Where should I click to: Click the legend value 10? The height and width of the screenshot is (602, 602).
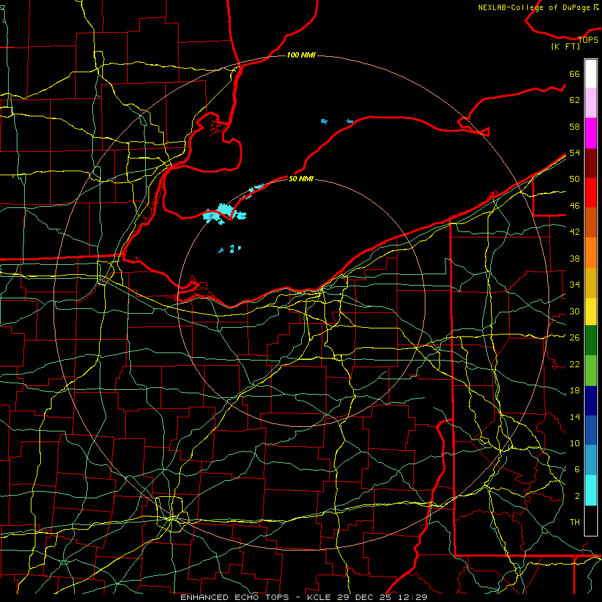pyautogui.click(x=575, y=443)
